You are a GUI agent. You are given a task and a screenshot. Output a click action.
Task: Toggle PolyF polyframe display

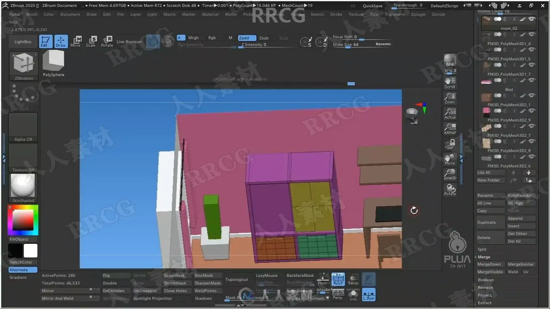pyautogui.click(x=338, y=279)
